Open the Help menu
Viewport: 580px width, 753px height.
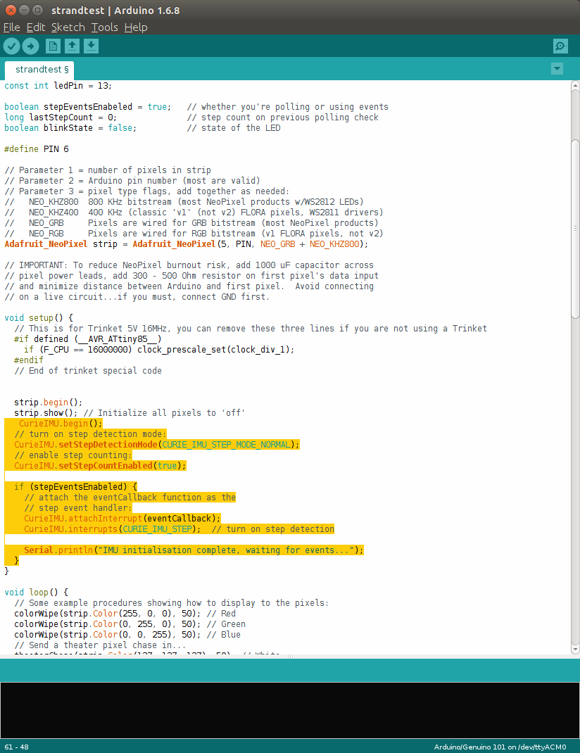pyautogui.click(x=136, y=27)
